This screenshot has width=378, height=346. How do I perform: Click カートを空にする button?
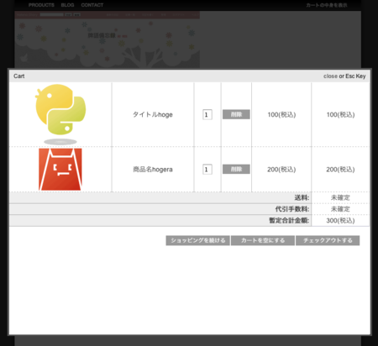263,240
